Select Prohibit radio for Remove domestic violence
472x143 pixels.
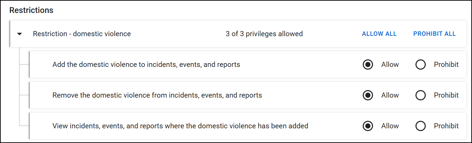click(421, 95)
